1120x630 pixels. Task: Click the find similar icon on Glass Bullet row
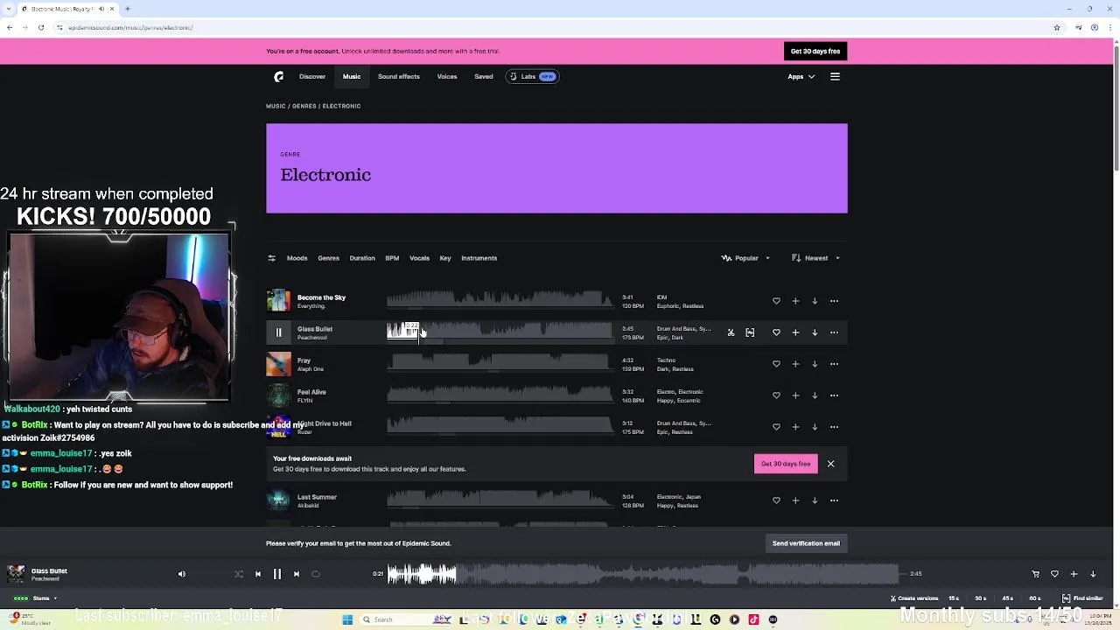click(750, 332)
